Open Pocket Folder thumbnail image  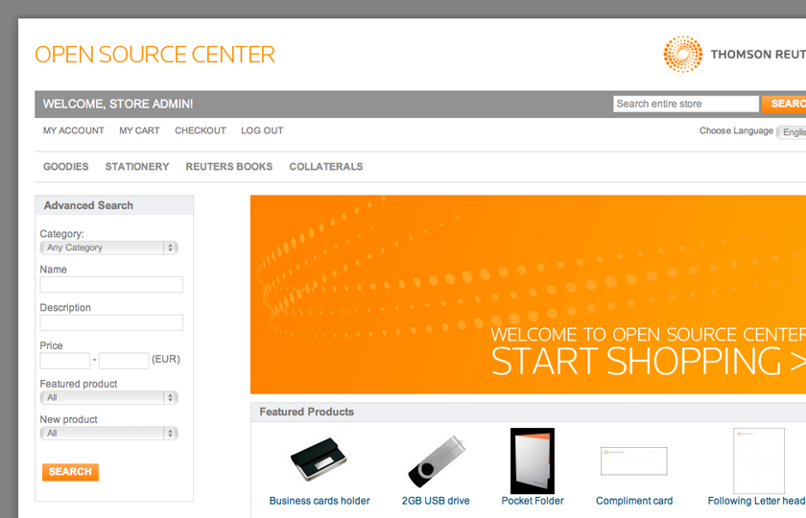pos(533,461)
